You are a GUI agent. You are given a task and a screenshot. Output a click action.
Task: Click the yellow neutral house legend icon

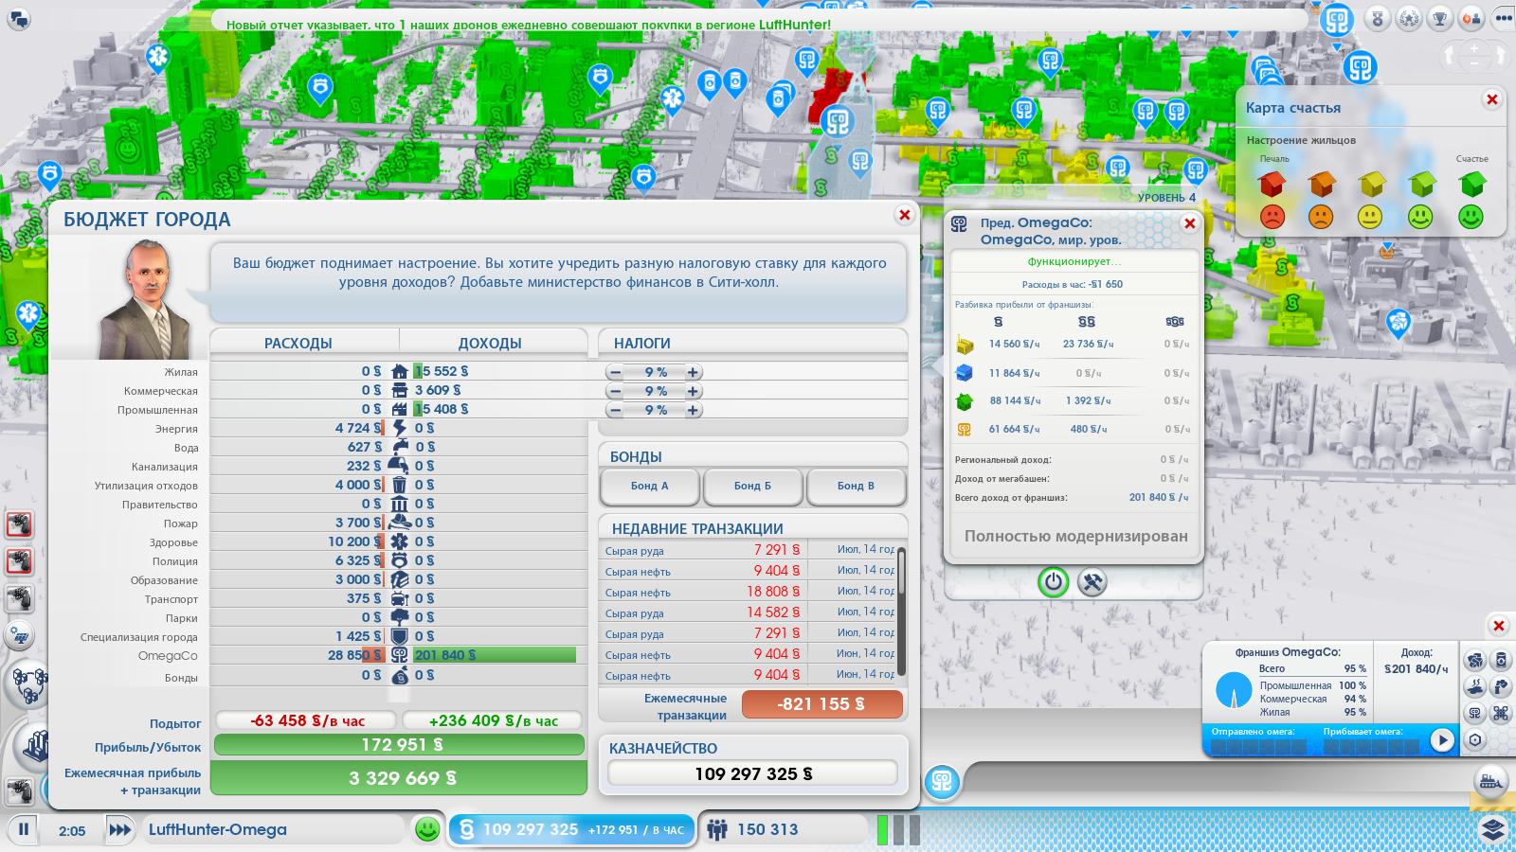[1371, 183]
